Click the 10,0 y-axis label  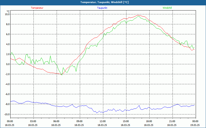click(7, 14)
